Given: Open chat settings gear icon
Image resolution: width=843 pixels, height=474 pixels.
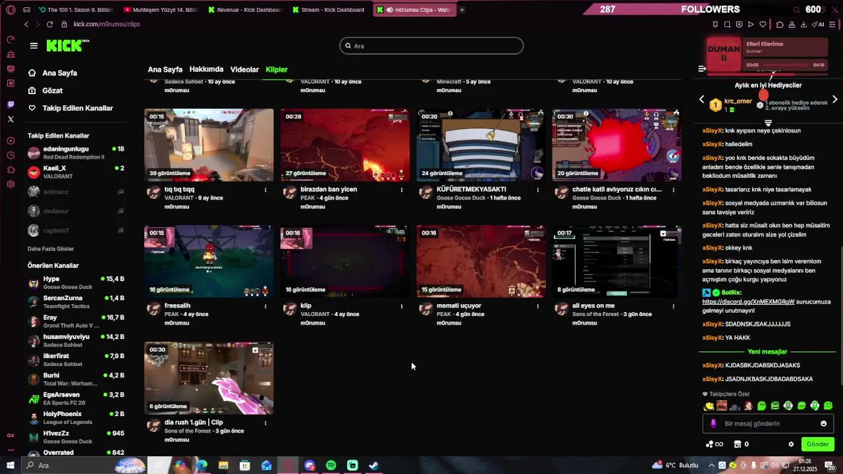Looking at the screenshot, I should tap(791, 444).
